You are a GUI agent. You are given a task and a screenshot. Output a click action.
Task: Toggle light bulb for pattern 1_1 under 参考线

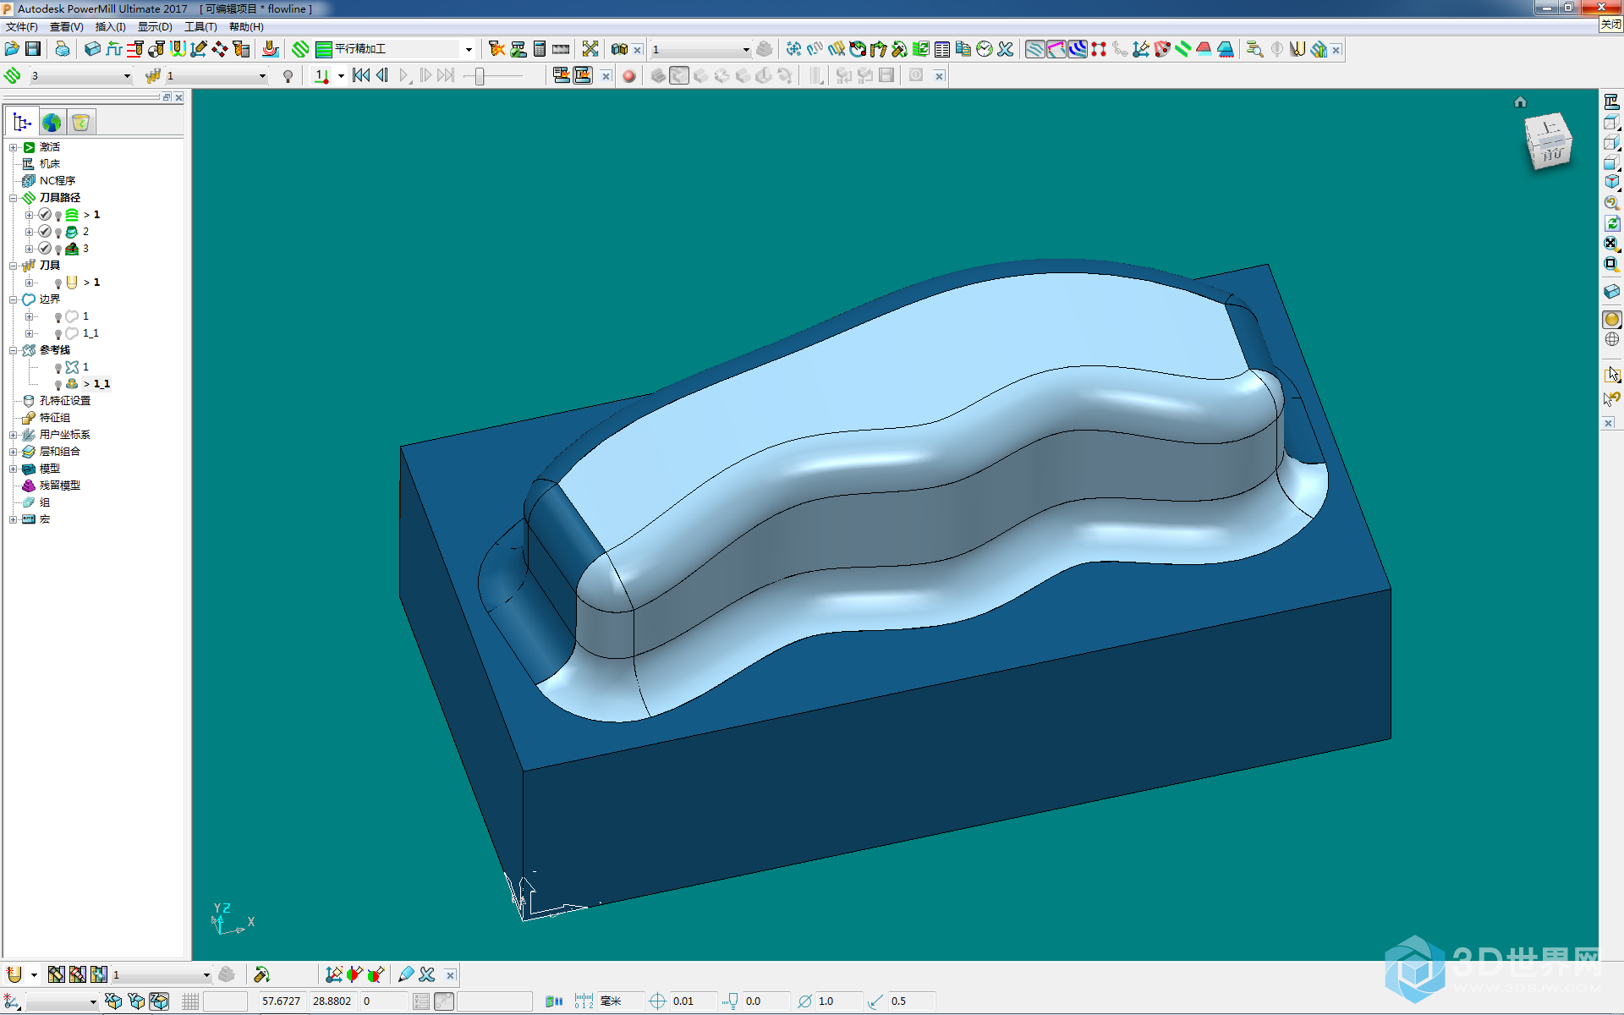58,385
